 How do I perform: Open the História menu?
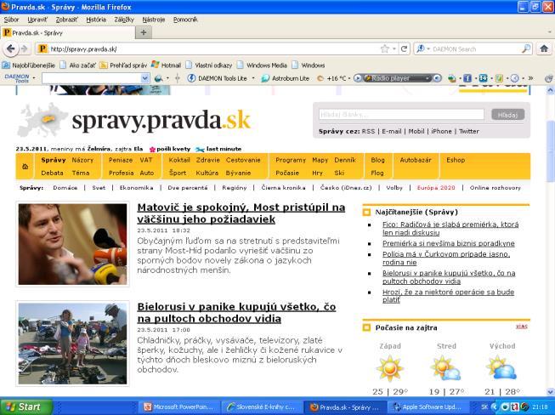(96, 20)
